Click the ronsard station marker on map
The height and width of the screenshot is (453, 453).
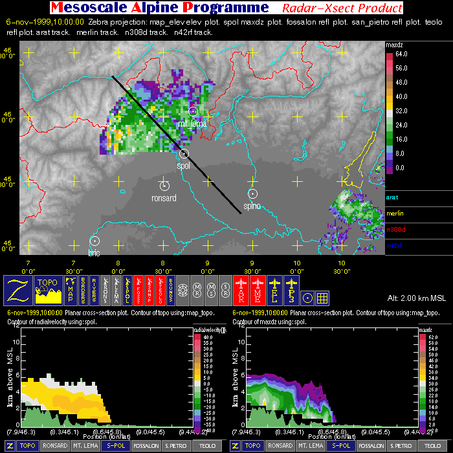click(164, 186)
